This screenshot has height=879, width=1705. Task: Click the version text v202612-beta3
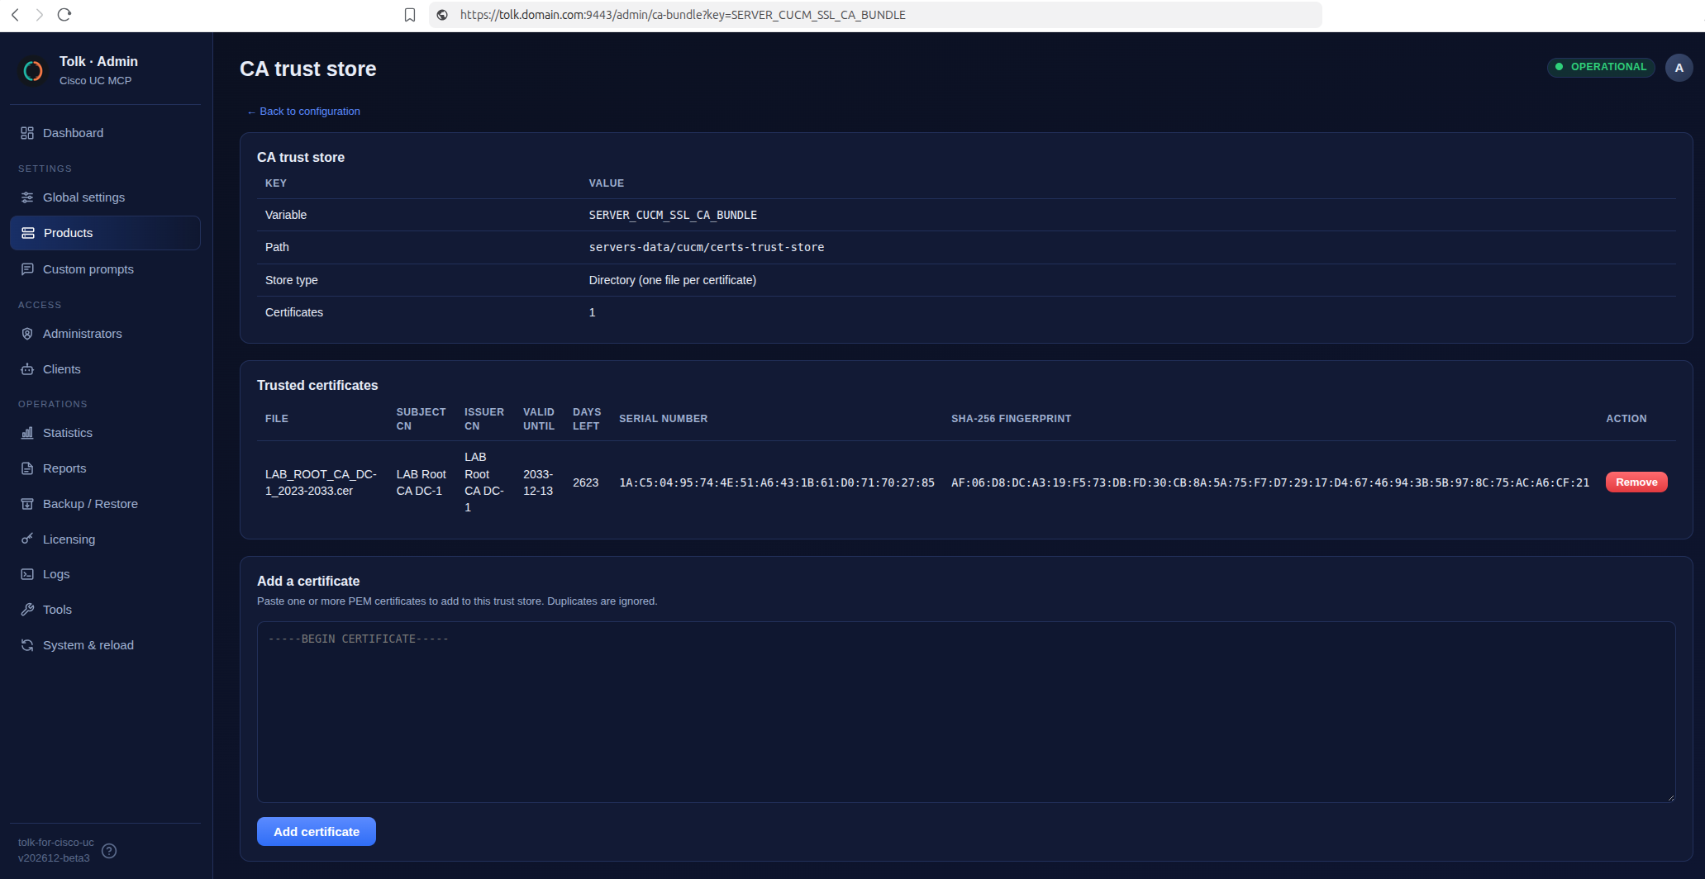point(54,858)
